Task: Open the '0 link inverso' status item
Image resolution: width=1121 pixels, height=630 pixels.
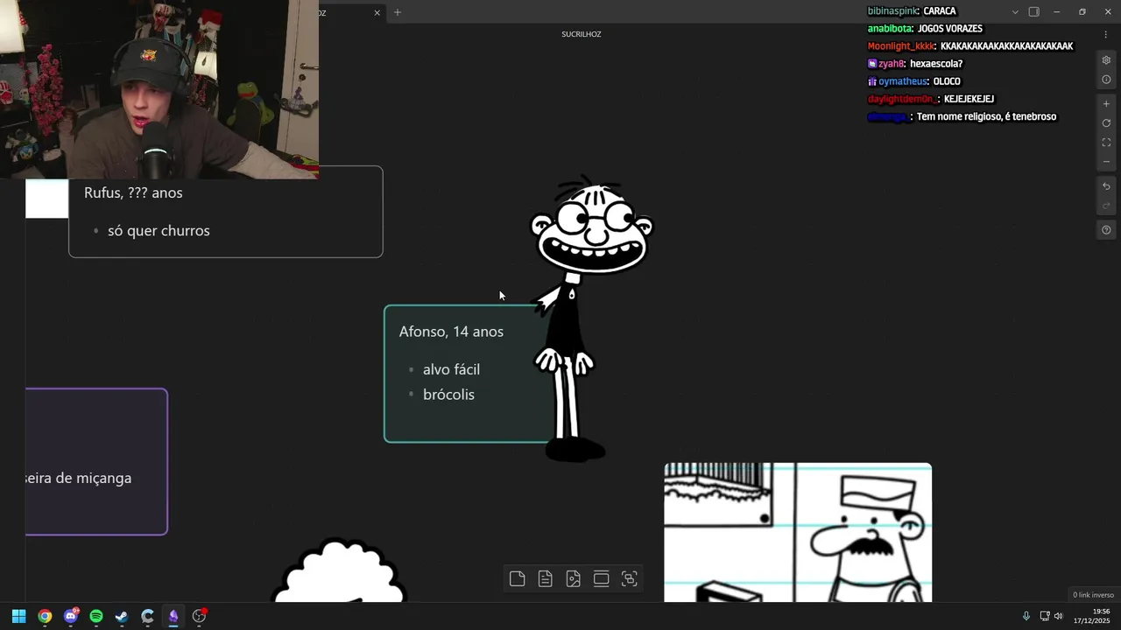Action: tap(1093, 595)
